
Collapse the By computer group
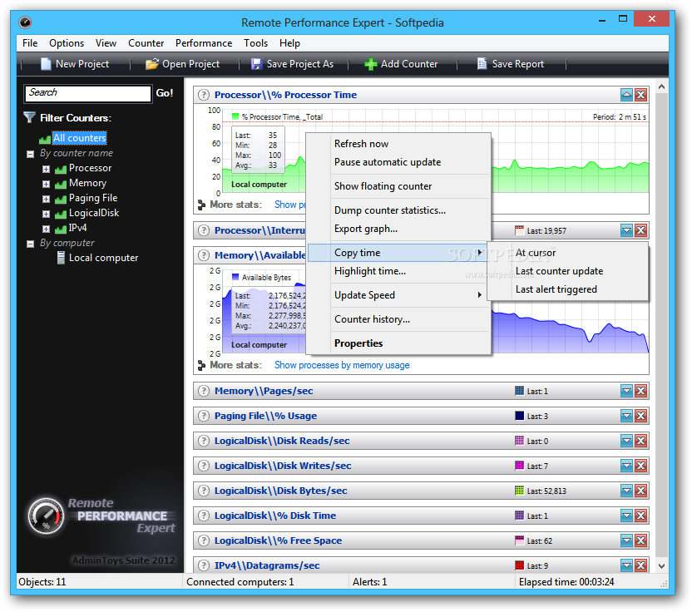click(x=31, y=244)
